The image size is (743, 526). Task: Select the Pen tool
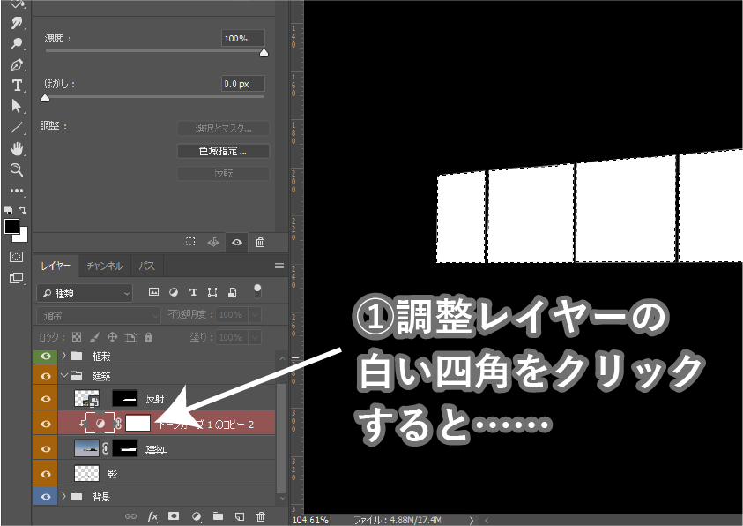click(x=17, y=64)
